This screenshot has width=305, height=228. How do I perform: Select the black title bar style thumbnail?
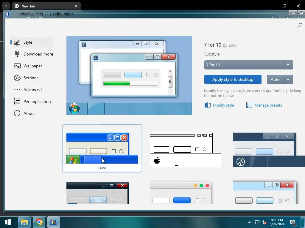click(98, 193)
